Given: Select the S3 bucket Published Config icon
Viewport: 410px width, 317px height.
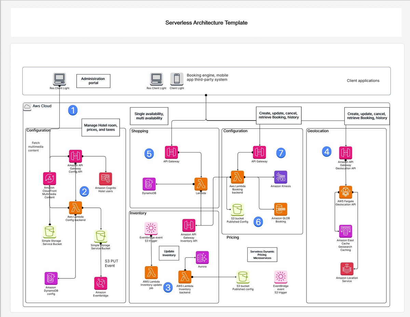Looking at the screenshot, I should click(x=237, y=209).
